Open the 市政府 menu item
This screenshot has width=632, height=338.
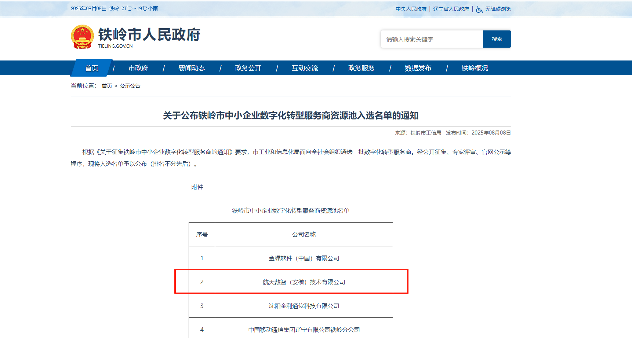coord(138,68)
